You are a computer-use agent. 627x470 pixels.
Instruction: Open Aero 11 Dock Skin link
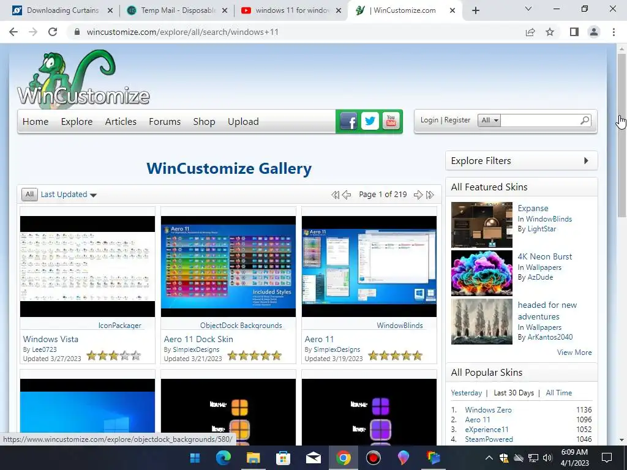(x=198, y=339)
